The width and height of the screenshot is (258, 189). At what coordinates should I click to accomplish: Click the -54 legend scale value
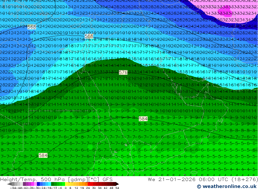point(13,188)
